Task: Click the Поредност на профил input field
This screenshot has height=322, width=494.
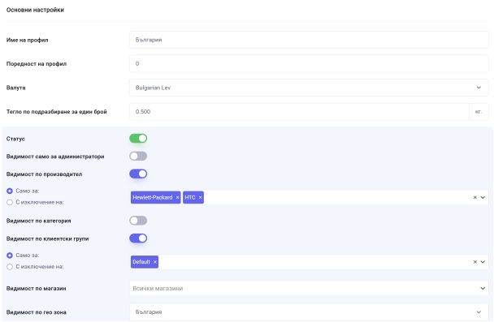Action: click(309, 63)
